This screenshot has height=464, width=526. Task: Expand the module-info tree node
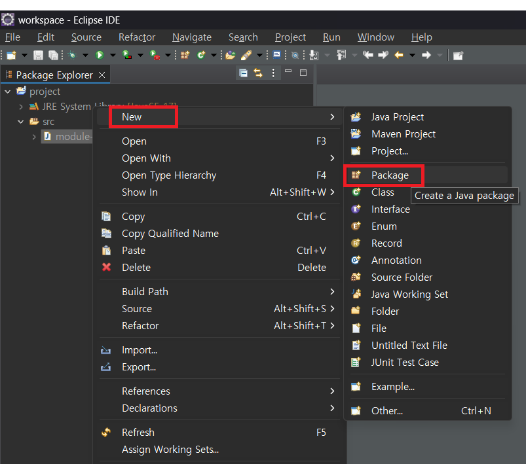[34, 137]
